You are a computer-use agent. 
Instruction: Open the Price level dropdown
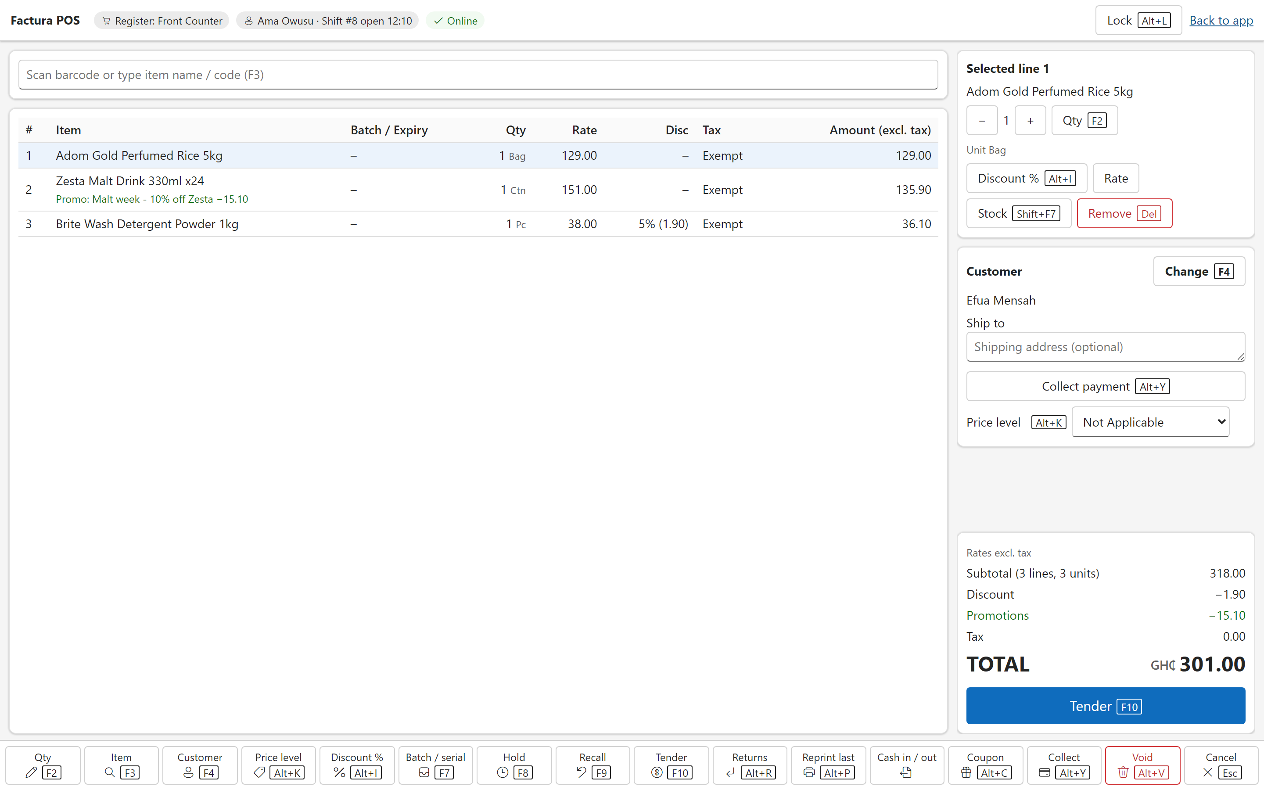(1150, 422)
